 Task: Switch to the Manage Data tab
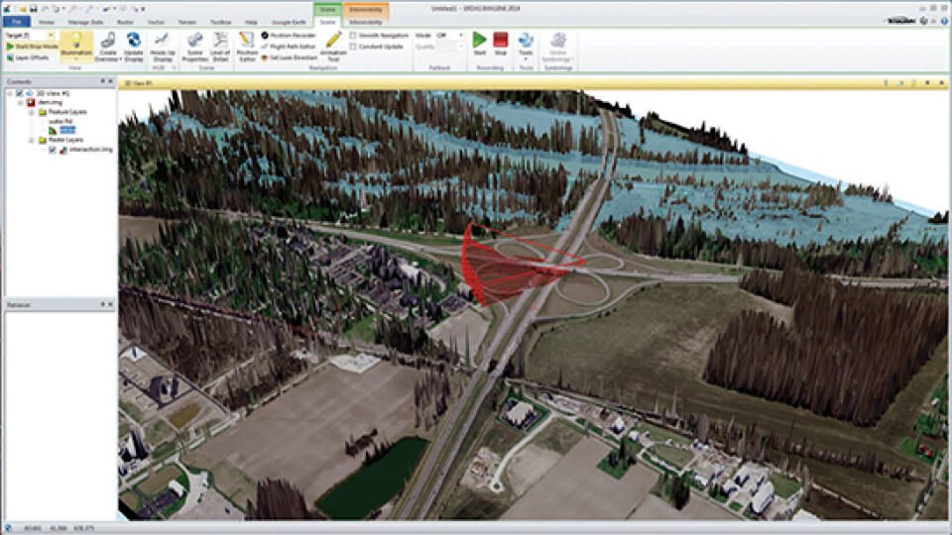(x=85, y=22)
